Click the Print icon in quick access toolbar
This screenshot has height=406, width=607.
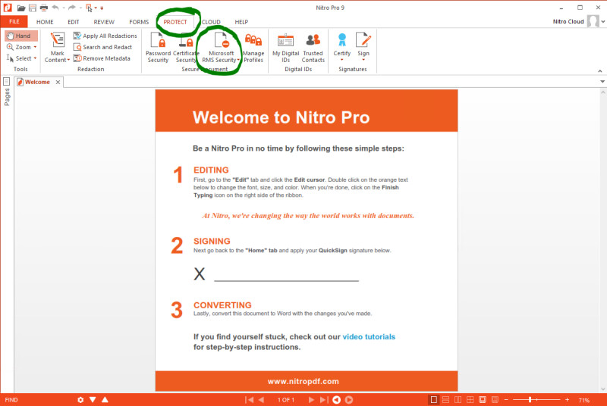coord(44,8)
